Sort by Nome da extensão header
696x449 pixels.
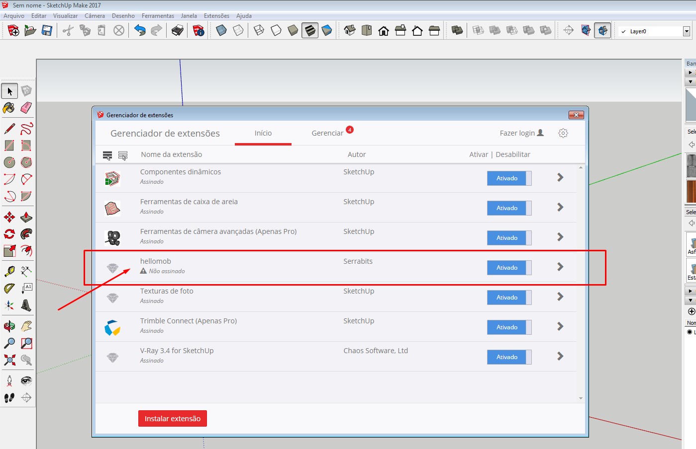[x=171, y=154]
